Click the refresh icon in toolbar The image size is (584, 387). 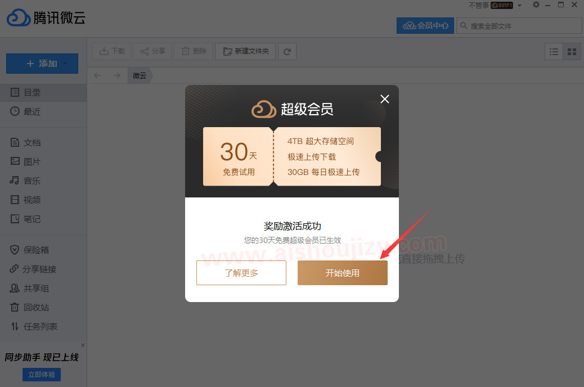click(x=287, y=51)
